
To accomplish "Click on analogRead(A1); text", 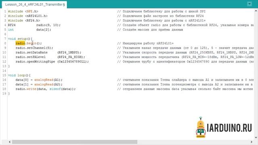I will pos(48,80).
